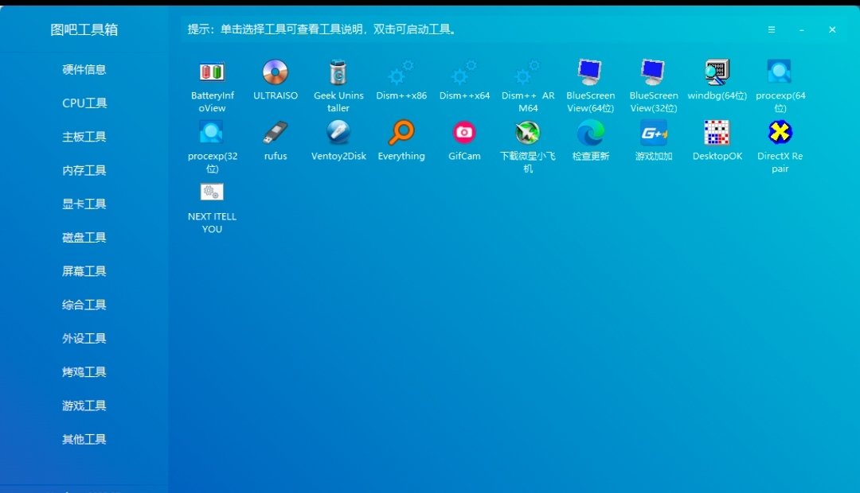Go to 外设工具 category
The width and height of the screenshot is (860, 493).
click(x=84, y=339)
